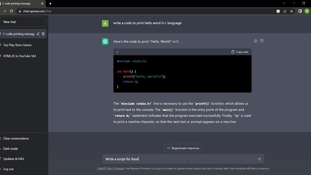Close the C code printing message tab

(42, 3)
